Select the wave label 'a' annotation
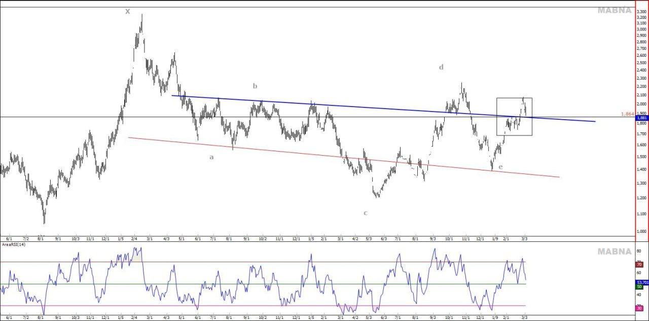 (x=211, y=157)
